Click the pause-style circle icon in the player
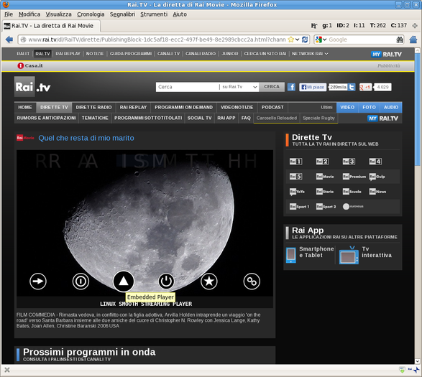 (x=81, y=281)
